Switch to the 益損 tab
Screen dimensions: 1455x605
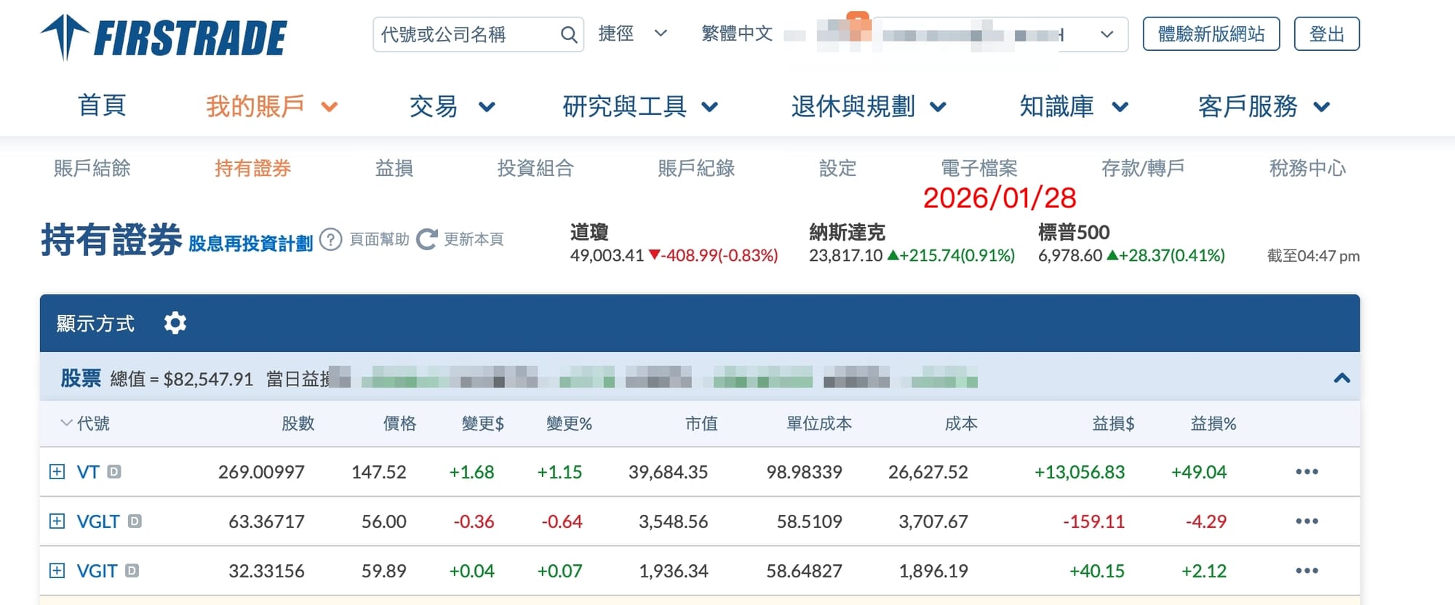(x=394, y=169)
